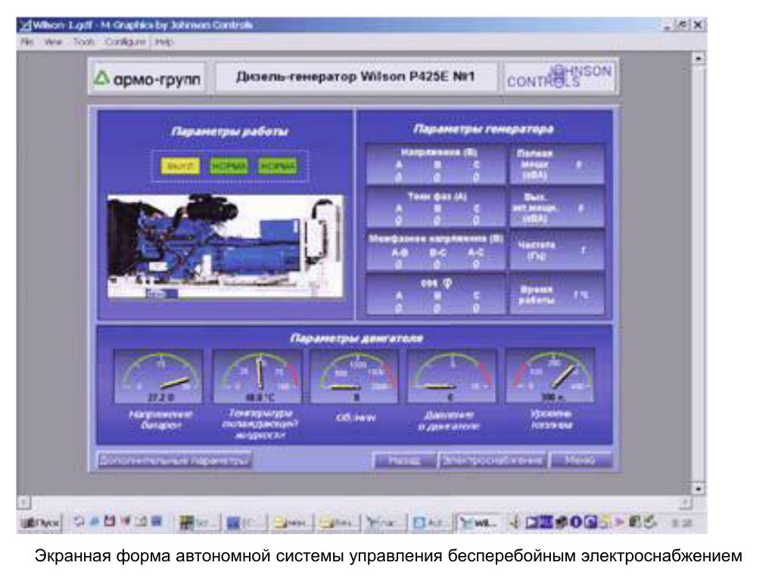Viewport: 775px width, 581px height.
Task: Click the vertical scrollbar up arrow
Action: (x=698, y=58)
